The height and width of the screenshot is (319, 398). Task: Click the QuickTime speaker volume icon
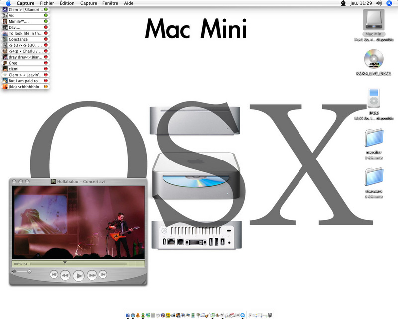[14, 272]
